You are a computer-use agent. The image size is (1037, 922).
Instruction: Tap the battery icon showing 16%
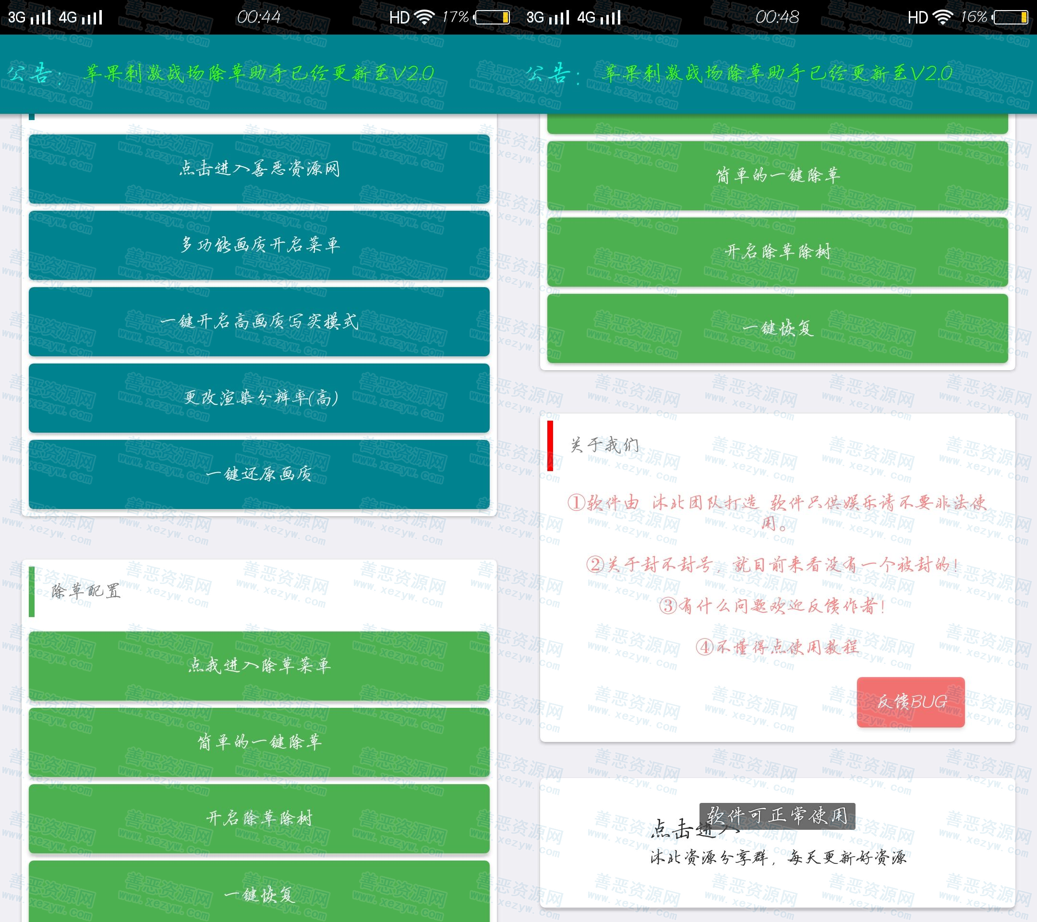(1010, 18)
